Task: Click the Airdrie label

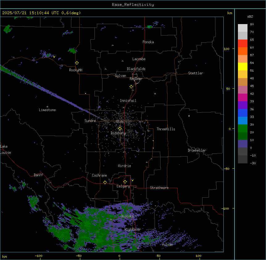Action: coord(124,166)
